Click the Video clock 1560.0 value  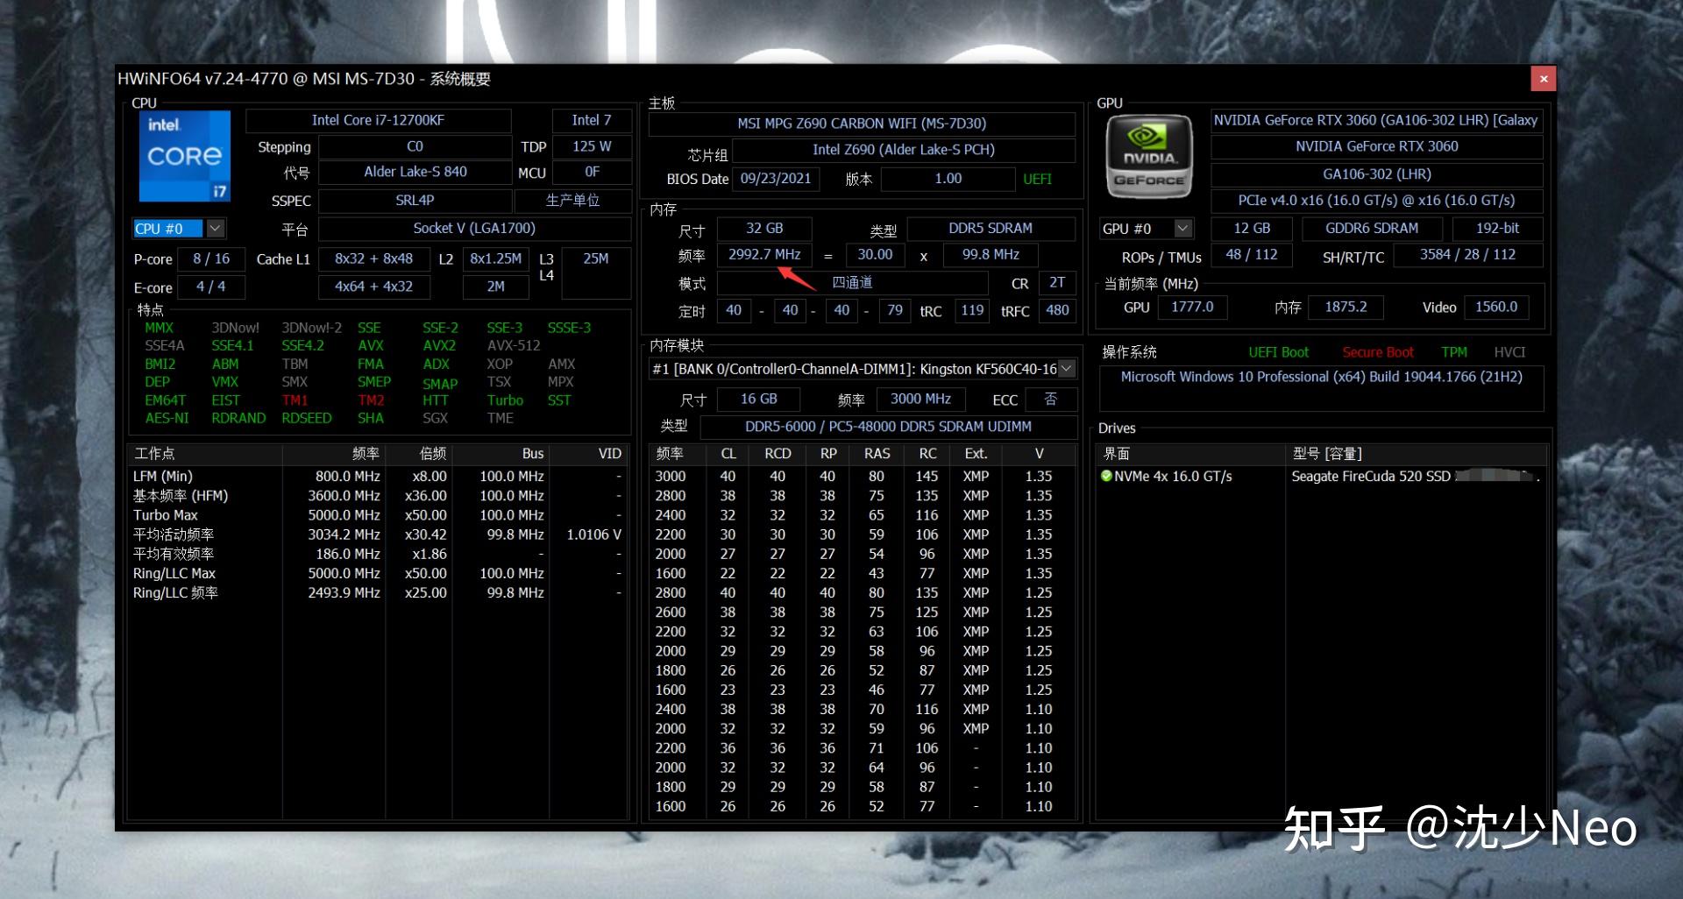[1495, 307]
